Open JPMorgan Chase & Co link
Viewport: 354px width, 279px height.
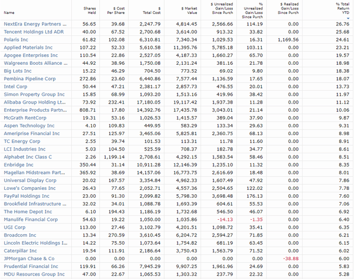click(x=29, y=259)
